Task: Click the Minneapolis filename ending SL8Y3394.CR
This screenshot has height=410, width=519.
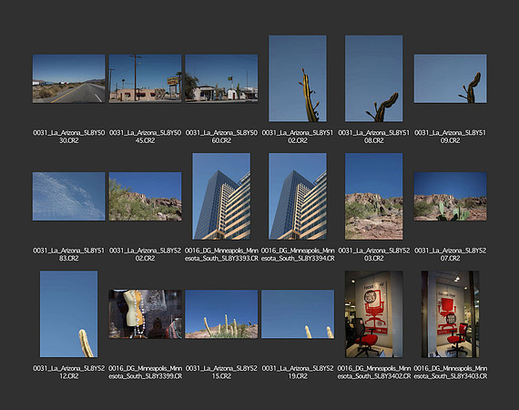Action: [x=298, y=254]
